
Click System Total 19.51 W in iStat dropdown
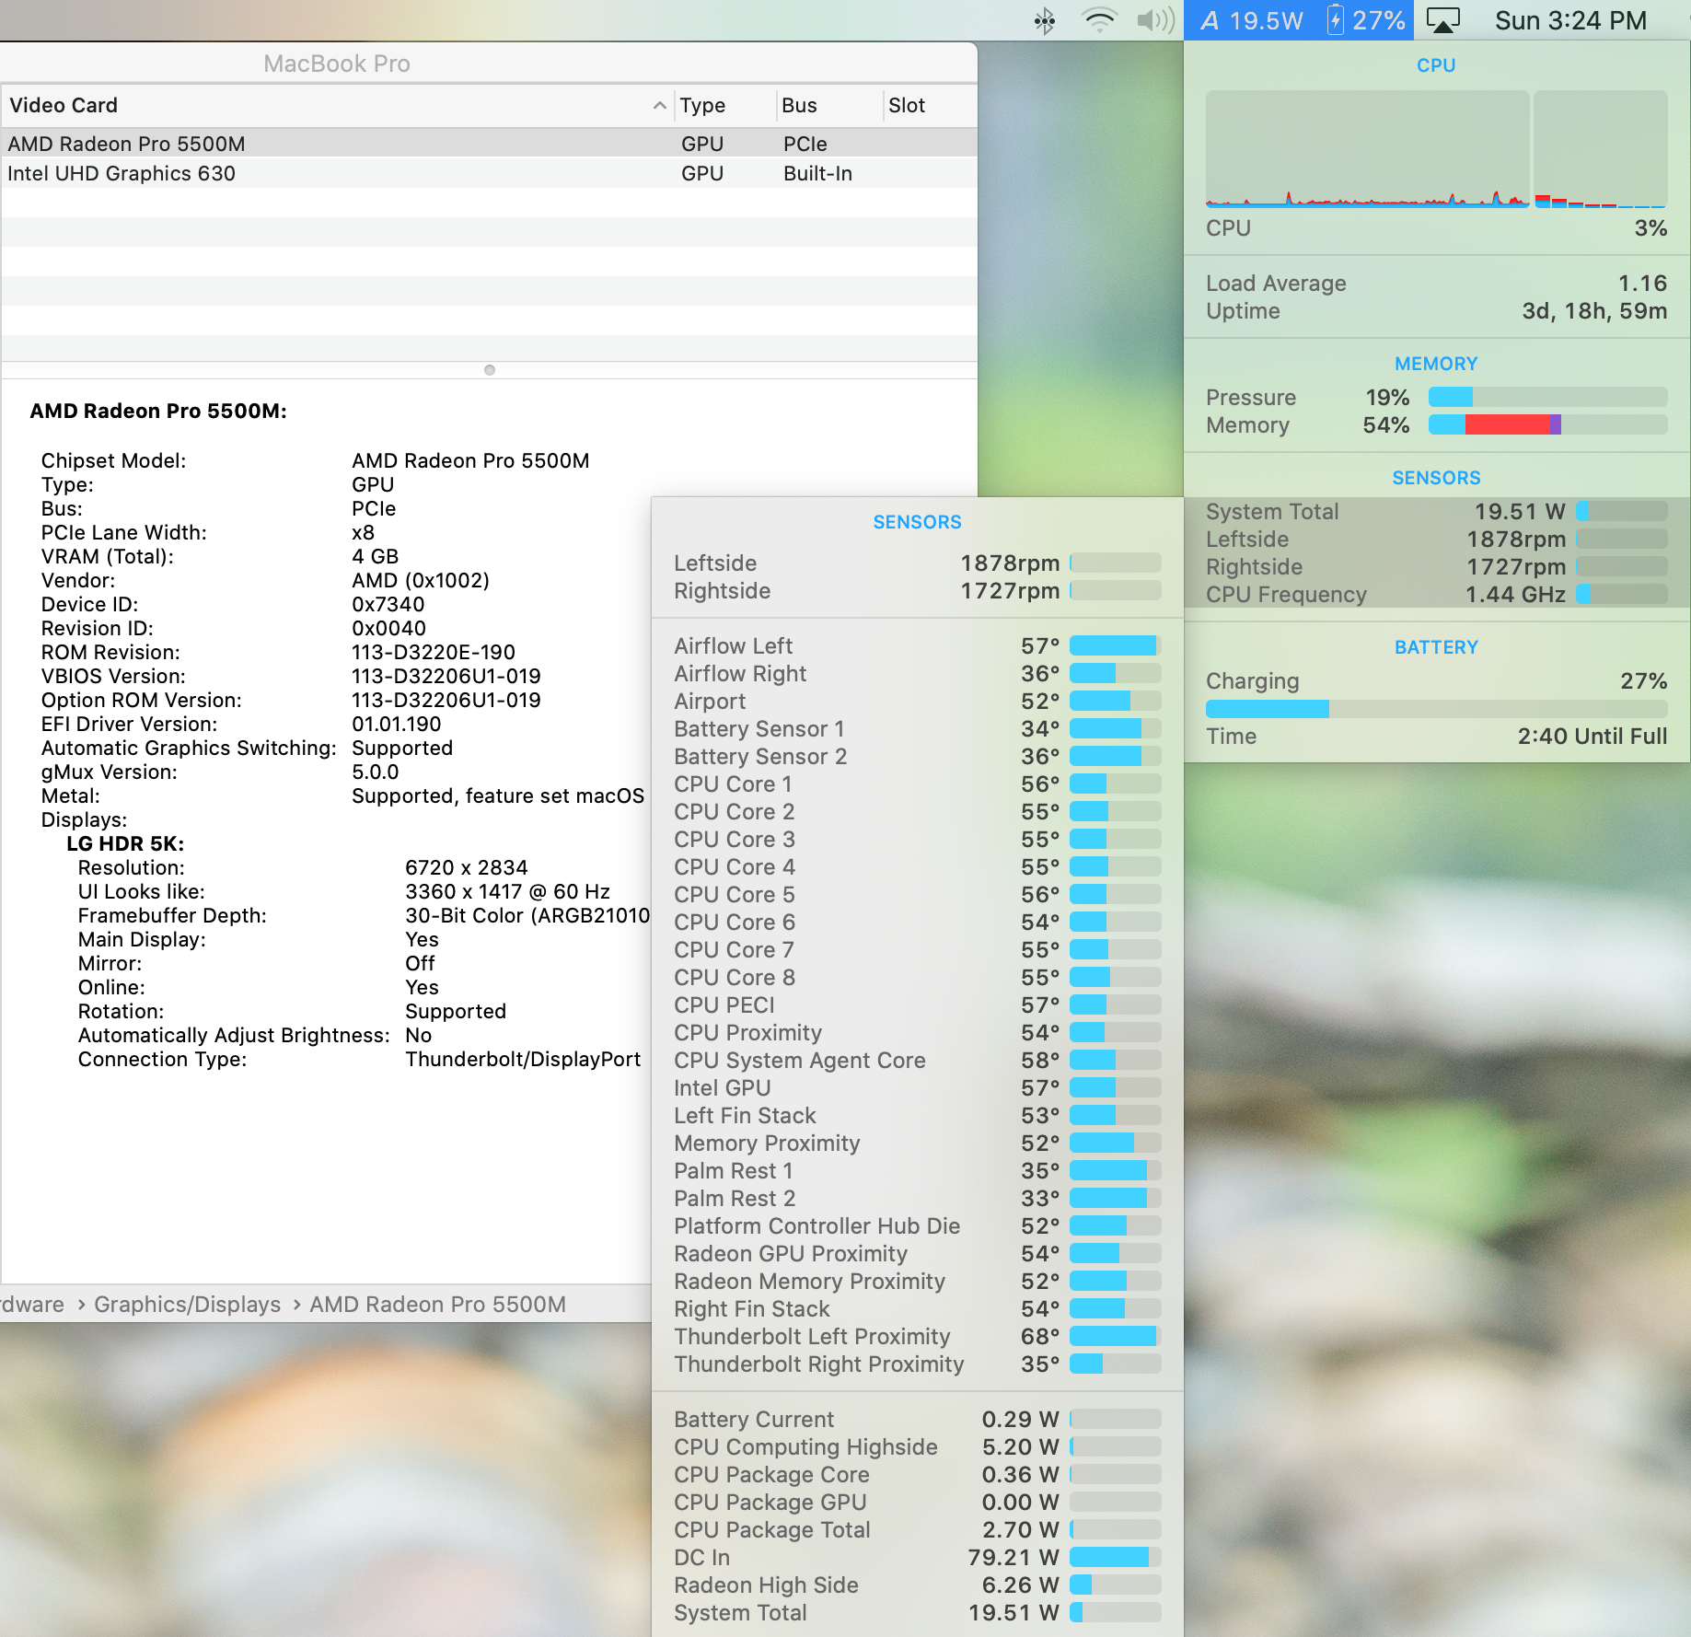click(1436, 511)
